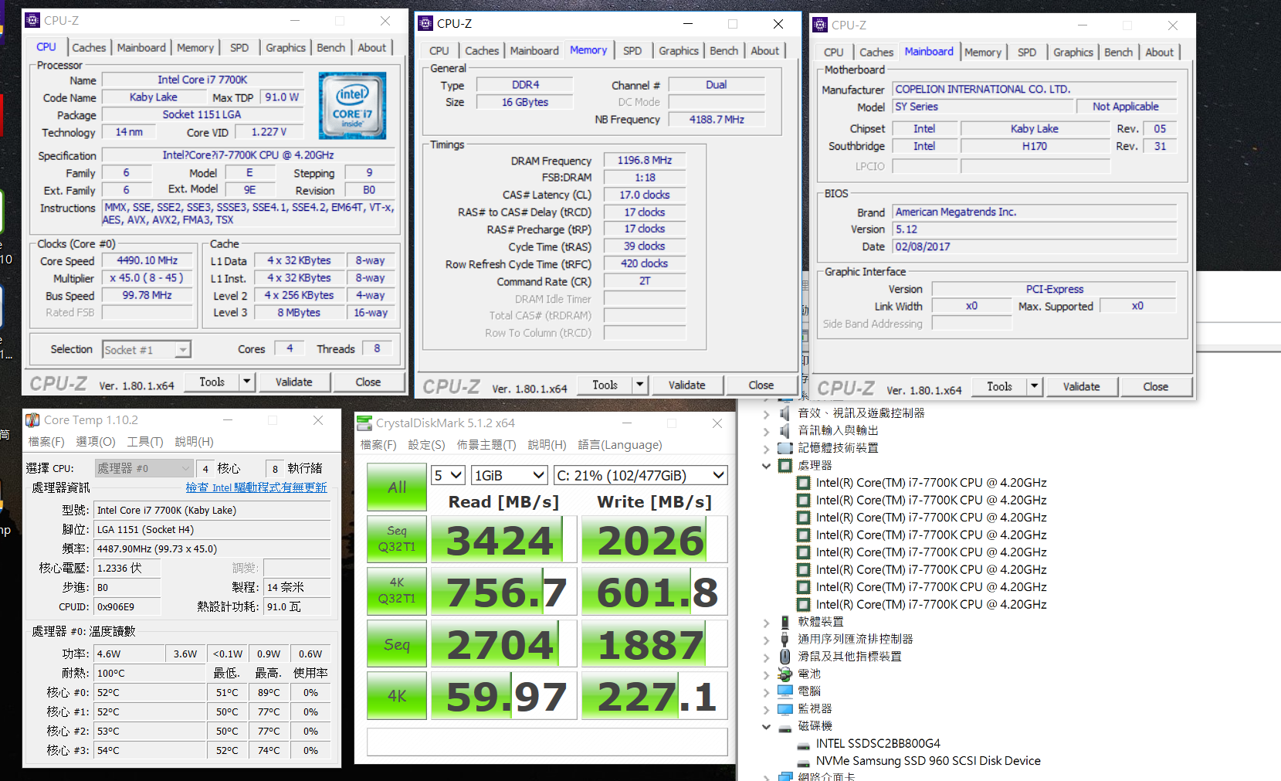
Task: Click the CPU-Z app icon in the Memory window title bar
Action: (425, 23)
